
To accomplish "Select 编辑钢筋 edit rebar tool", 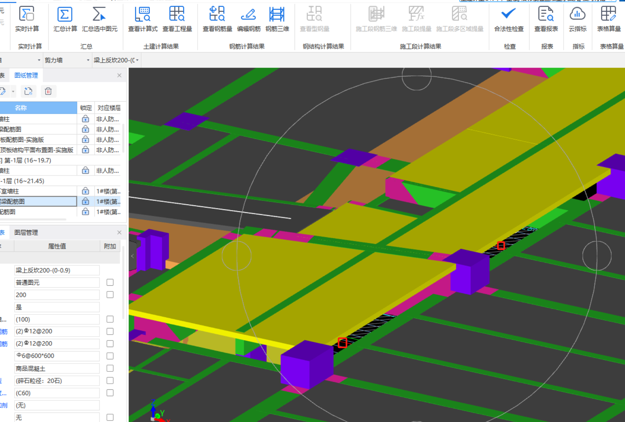I will [x=249, y=19].
